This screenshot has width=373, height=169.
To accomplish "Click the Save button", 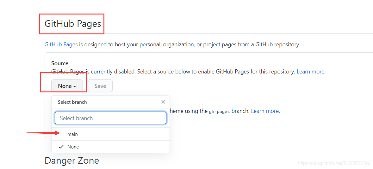I will (100, 86).
